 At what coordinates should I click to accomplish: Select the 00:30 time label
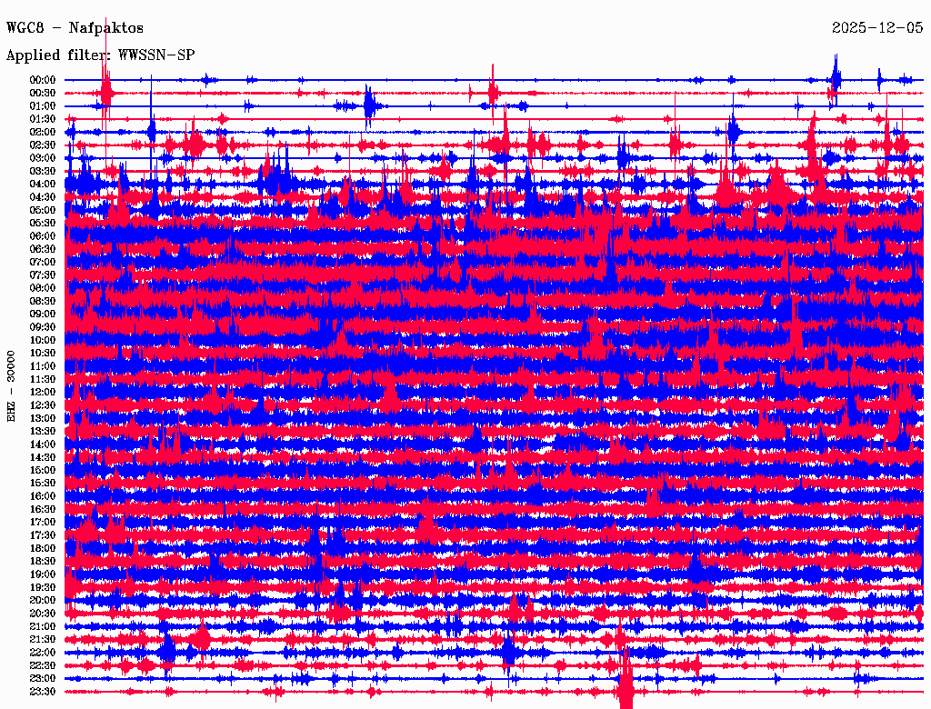tap(43, 93)
